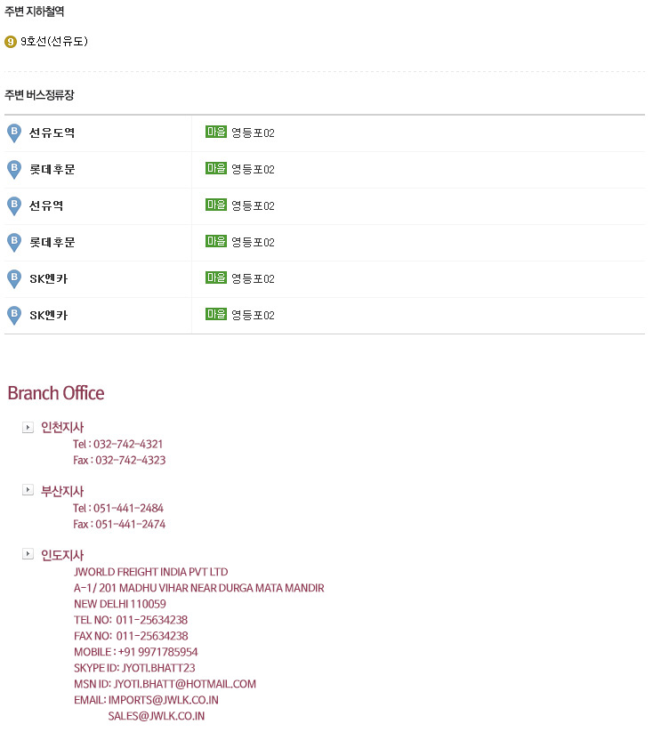Select the 부산지사 branch title
The image size is (653, 756).
pyautogui.click(x=62, y=491)
